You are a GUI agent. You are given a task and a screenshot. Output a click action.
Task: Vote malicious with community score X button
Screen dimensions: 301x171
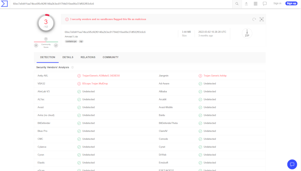coord(36,45)
